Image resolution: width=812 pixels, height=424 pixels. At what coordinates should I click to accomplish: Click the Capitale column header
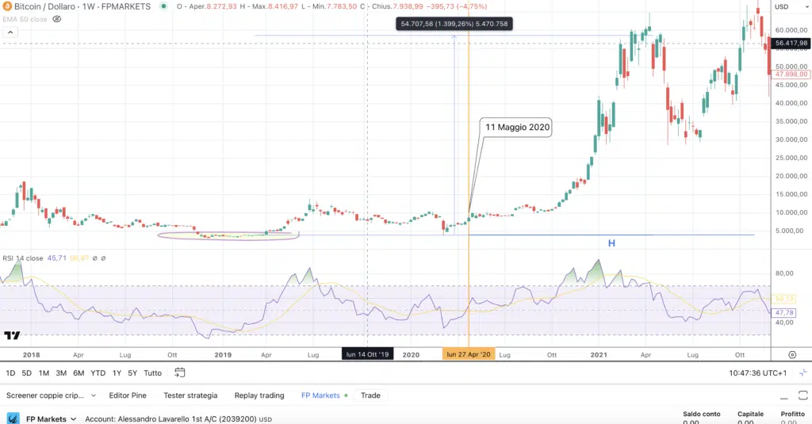pyautogui.click(x=750, y=414)
